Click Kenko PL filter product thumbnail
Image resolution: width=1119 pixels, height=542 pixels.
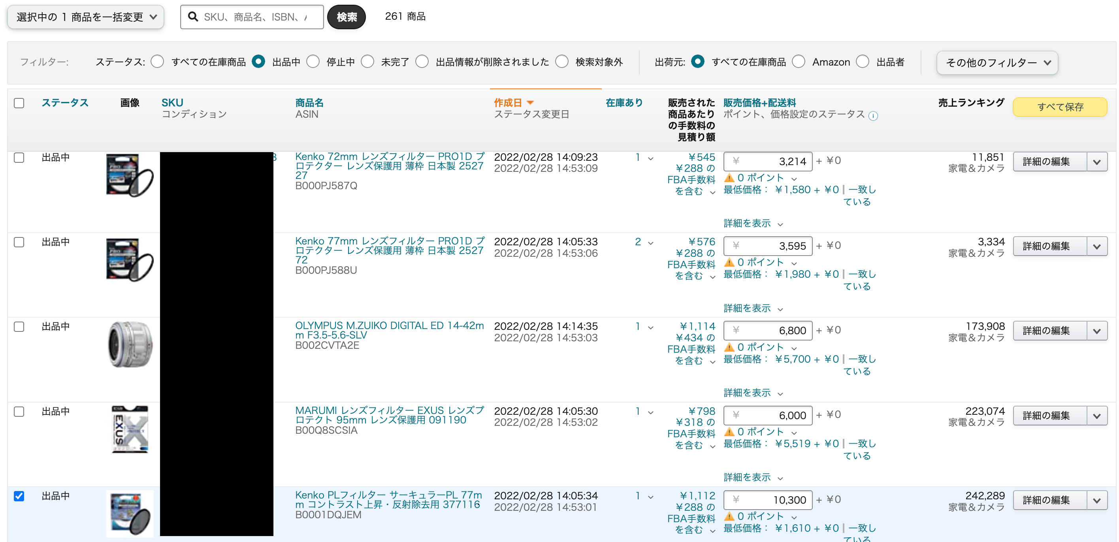130,514
